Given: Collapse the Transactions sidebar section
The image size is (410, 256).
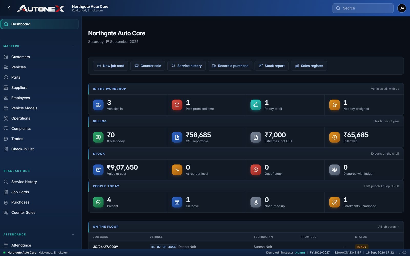Looking at the screenshot, I should (x=73, y=171).
